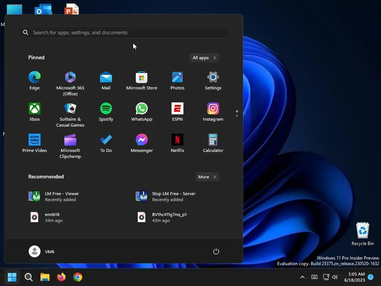Open touch keyboard tray icon
This screenshot has width=381, height=286.
coord(314,277)
